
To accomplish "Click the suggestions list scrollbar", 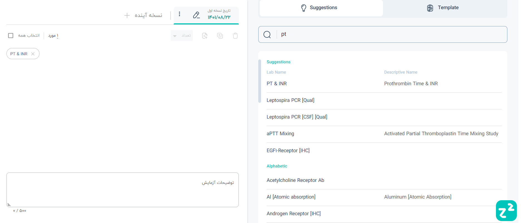I will pos(260,81).
